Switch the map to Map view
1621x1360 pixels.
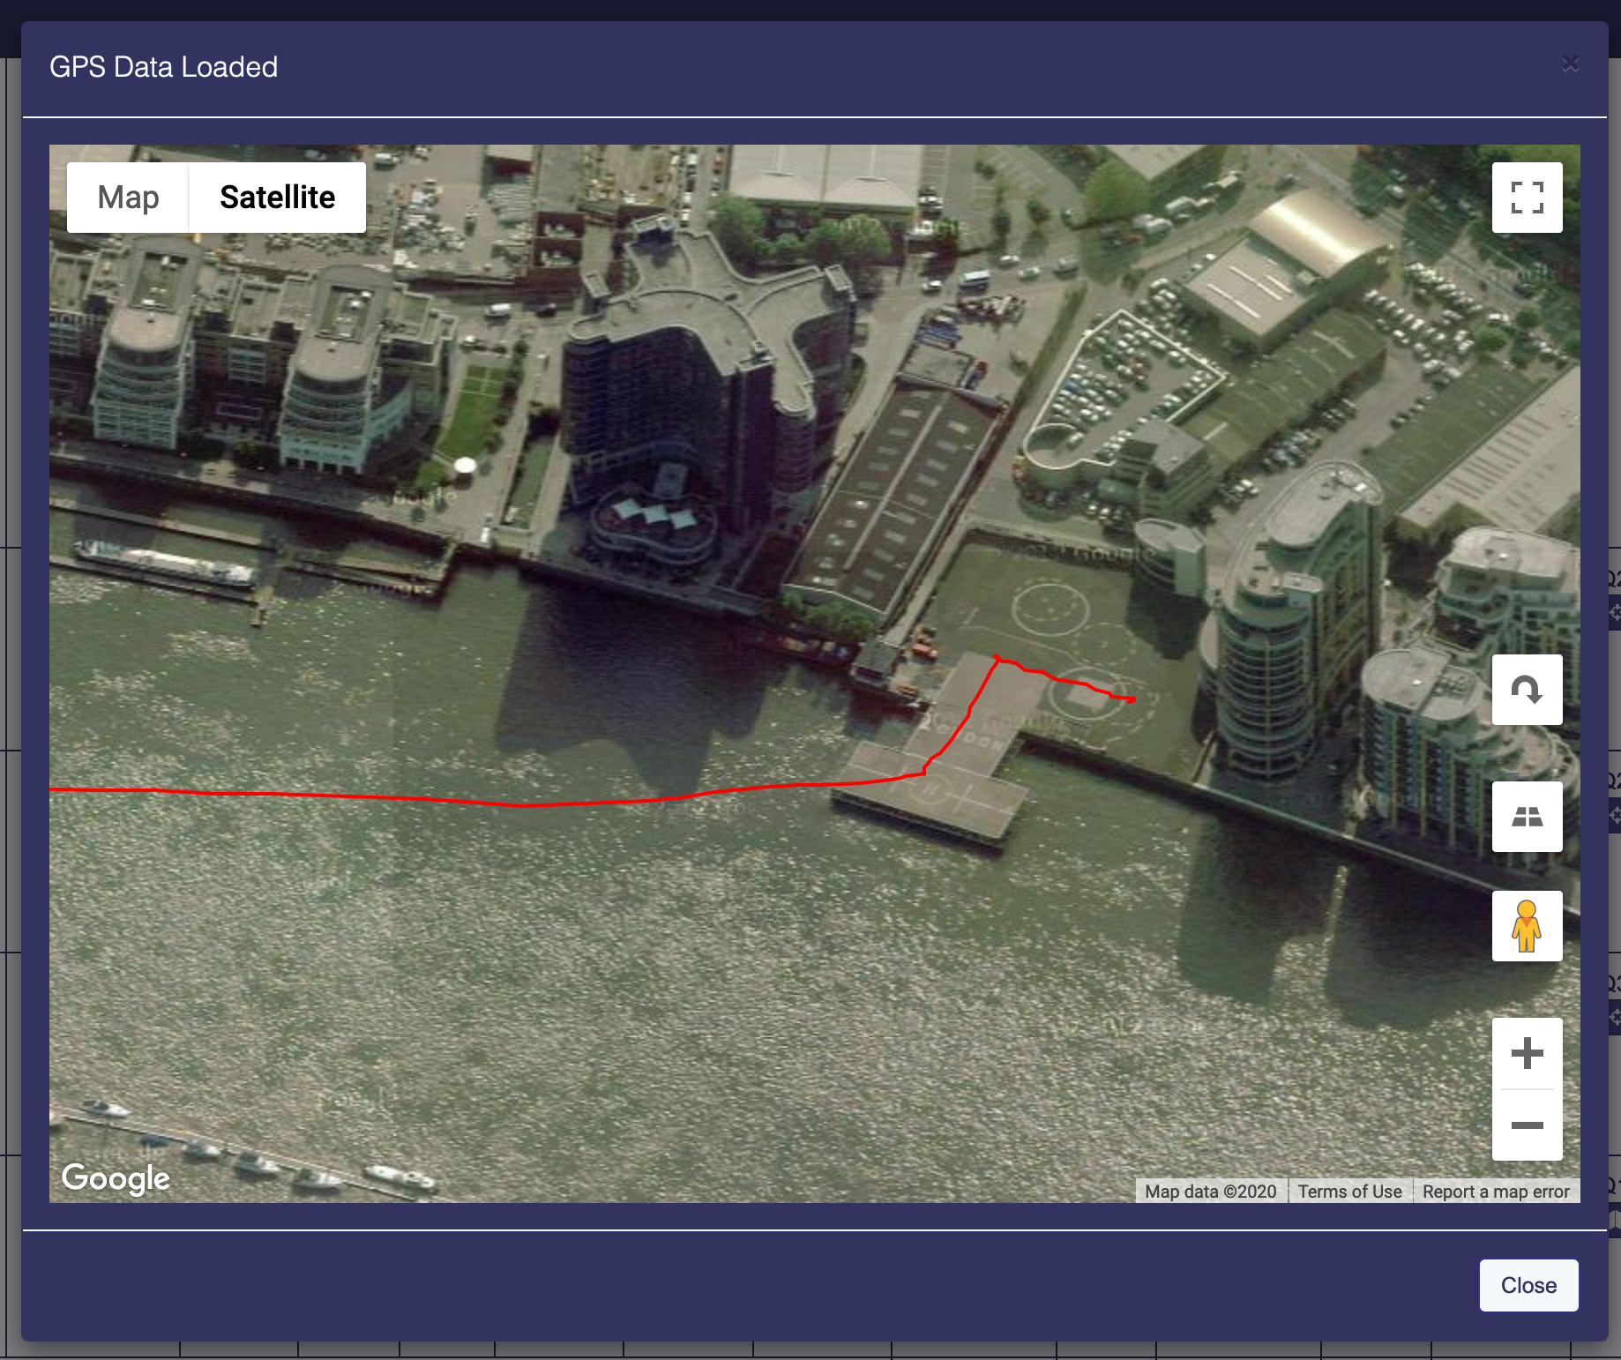[x=127, y=197]
